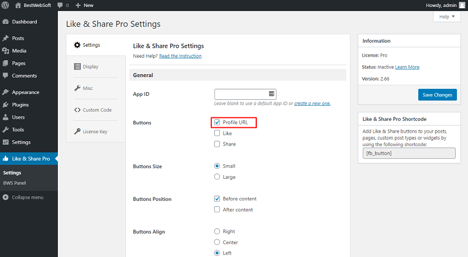Click the Dashboard gauge icon
The image size is (468, 257).
pyautogui.click(x=5, y=22)
